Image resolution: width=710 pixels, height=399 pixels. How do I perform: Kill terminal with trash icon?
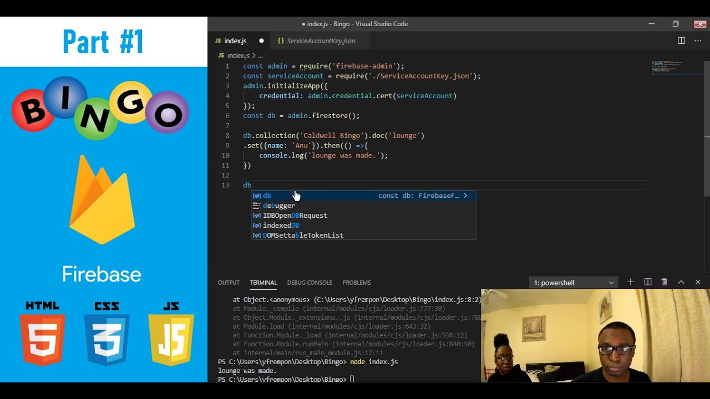click(664, 282)
